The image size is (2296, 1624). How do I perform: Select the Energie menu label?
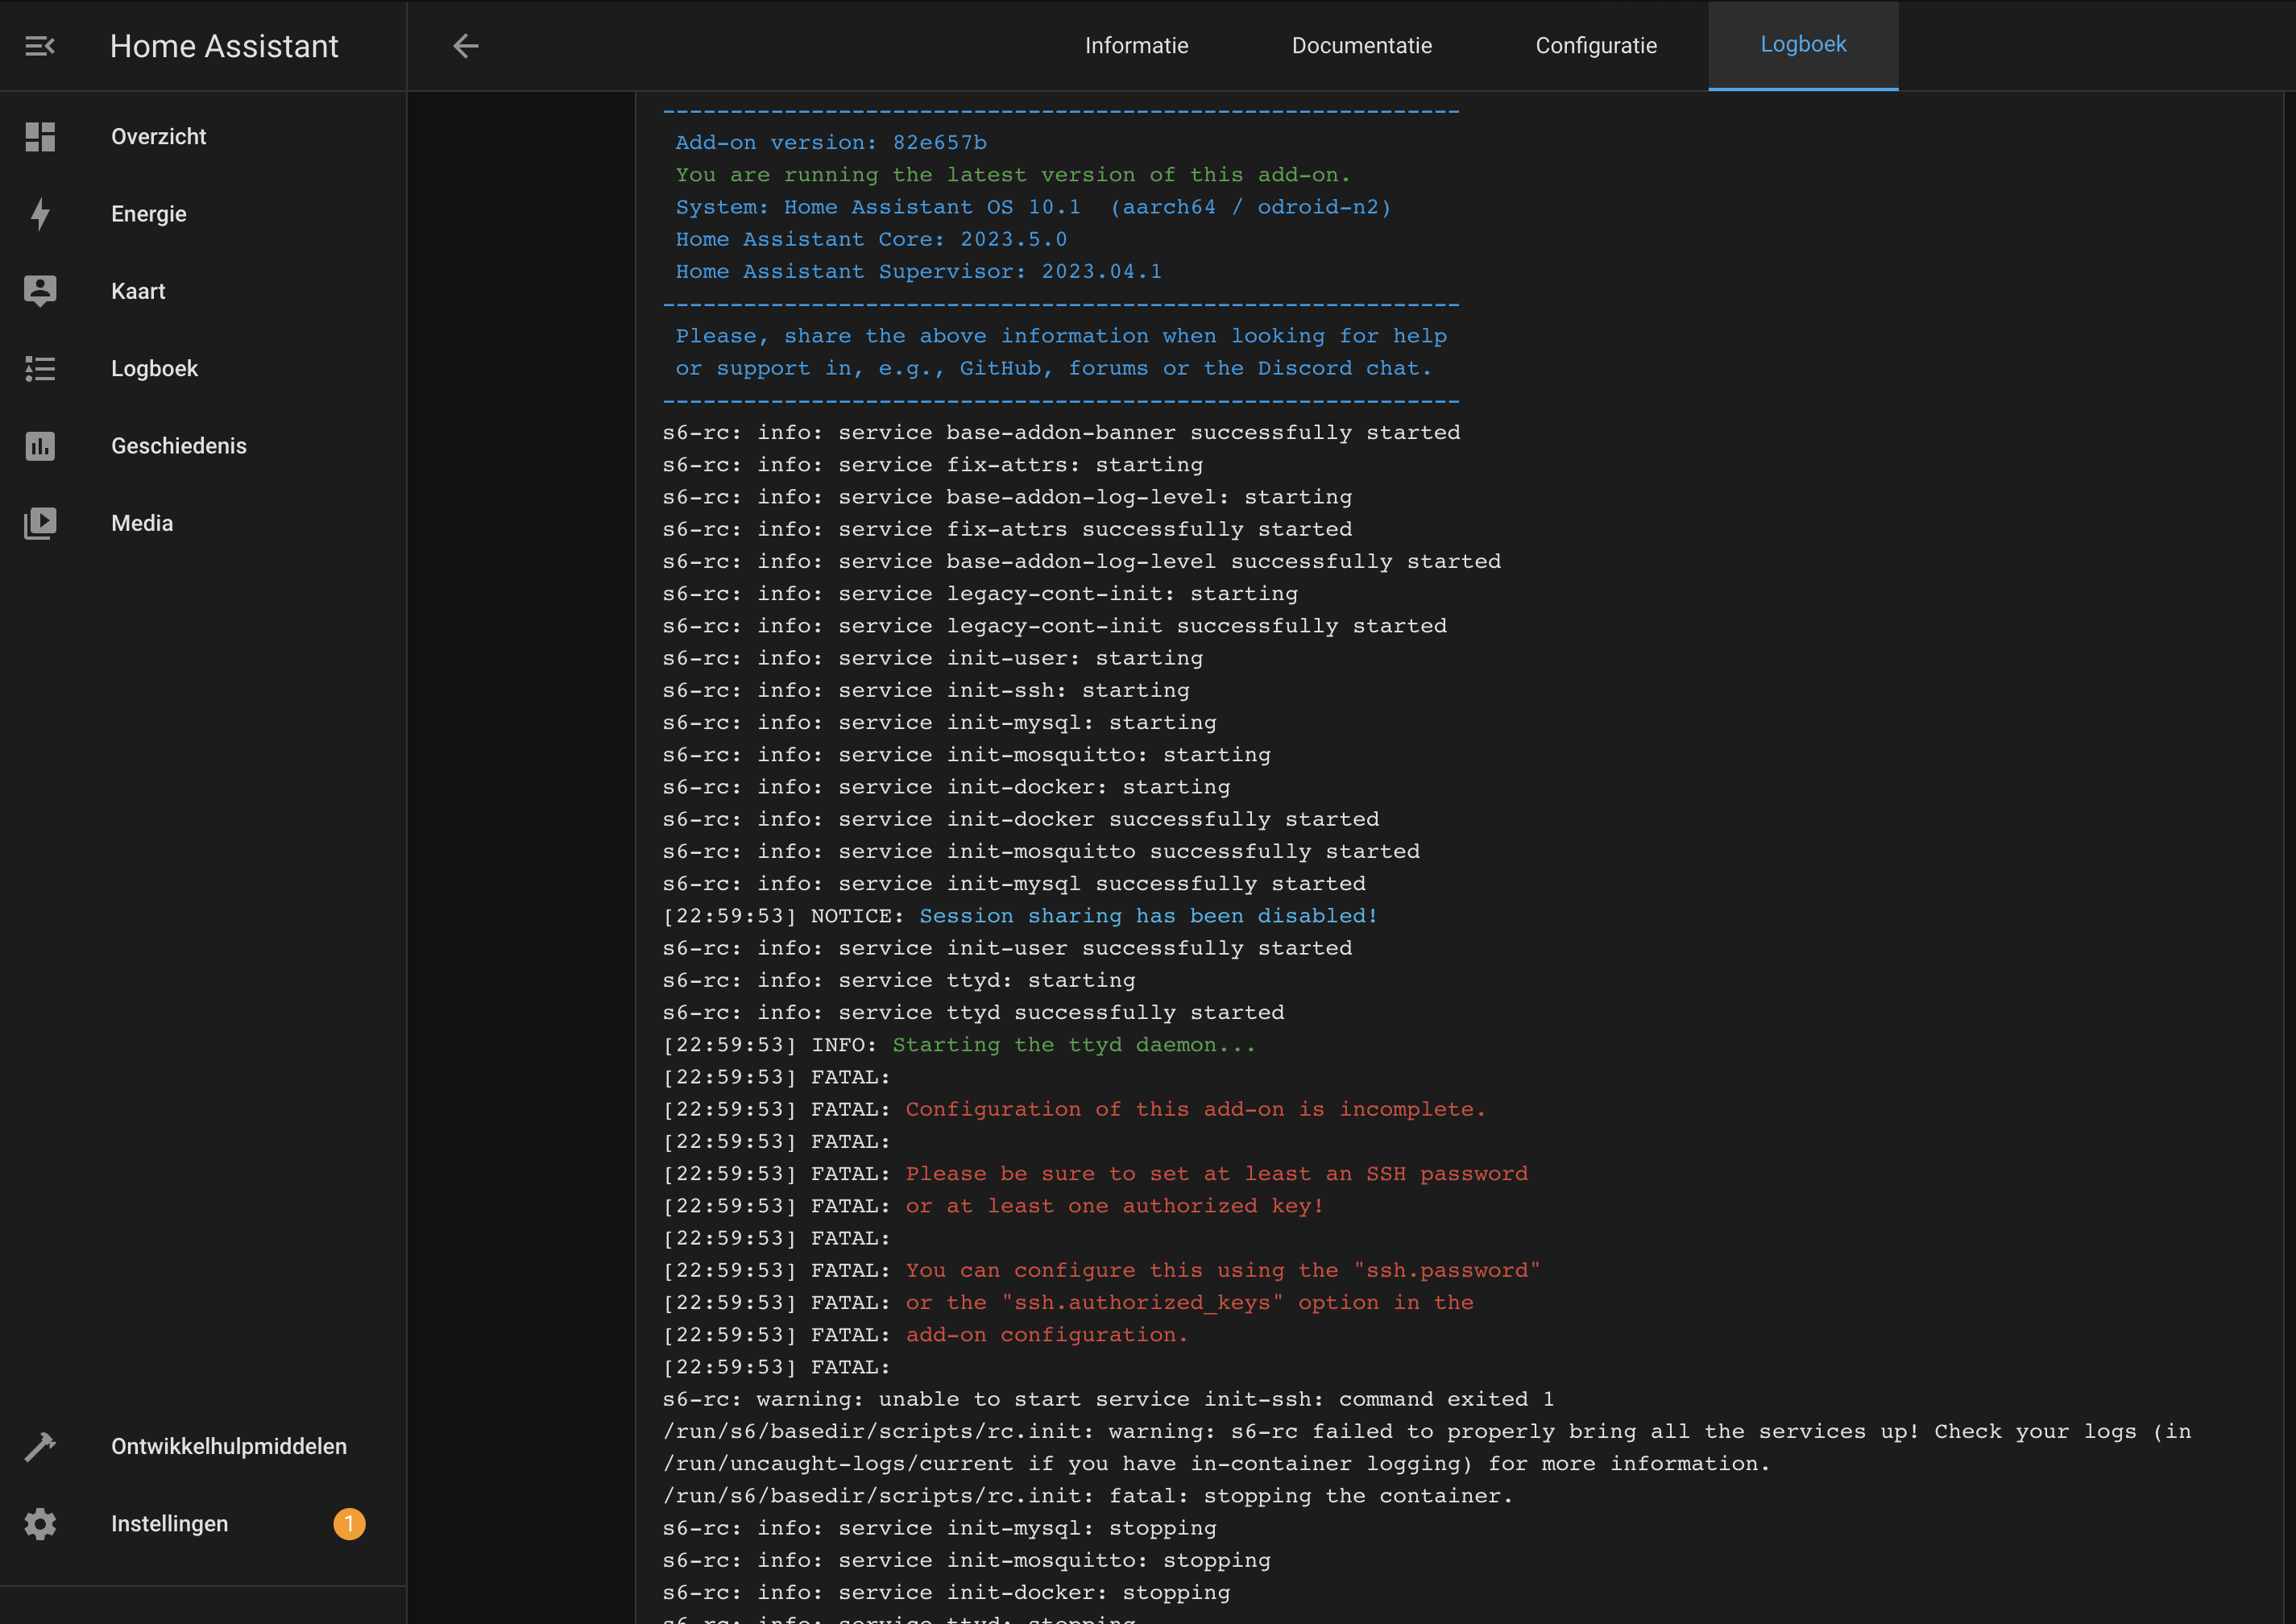[148, 213]
